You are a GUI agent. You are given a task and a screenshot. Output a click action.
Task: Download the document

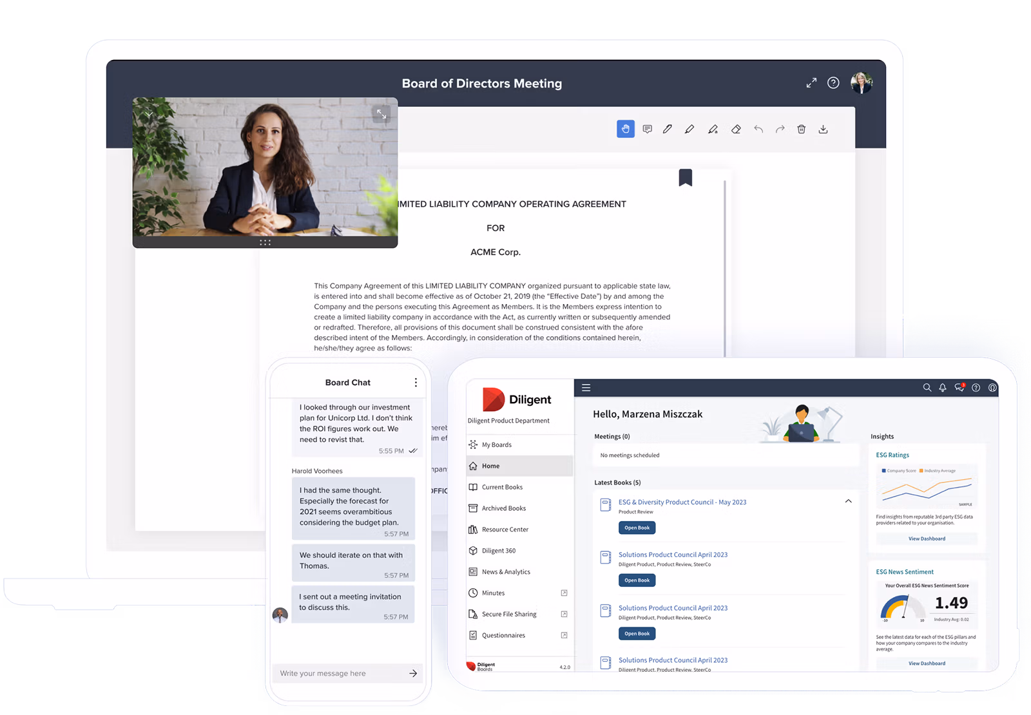click(823, 129)
